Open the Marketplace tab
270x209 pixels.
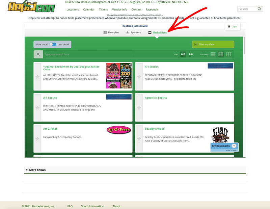159,32
